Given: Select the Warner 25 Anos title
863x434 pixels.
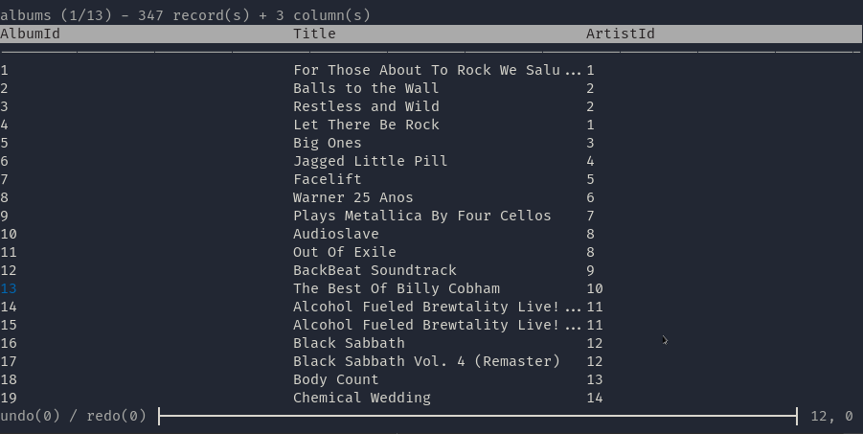Looking at the screenshot, I should coord(352,197).
